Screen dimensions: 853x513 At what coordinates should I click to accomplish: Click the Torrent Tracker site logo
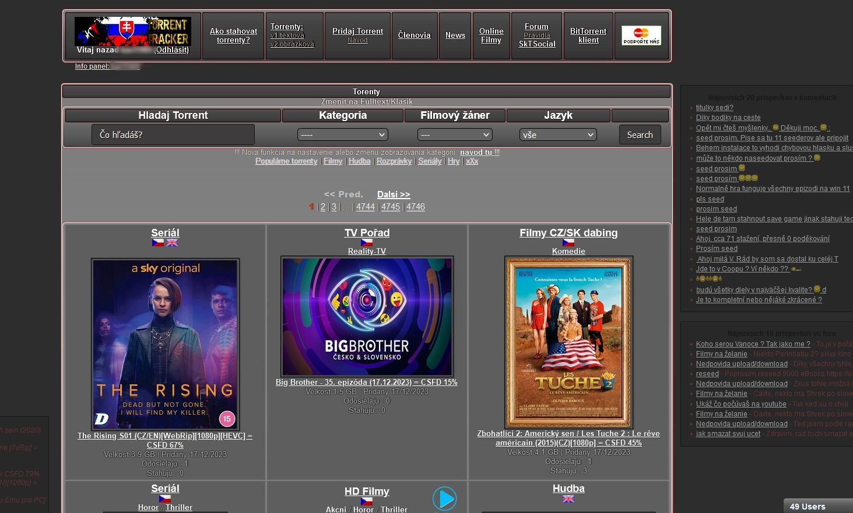pos(133,31)
